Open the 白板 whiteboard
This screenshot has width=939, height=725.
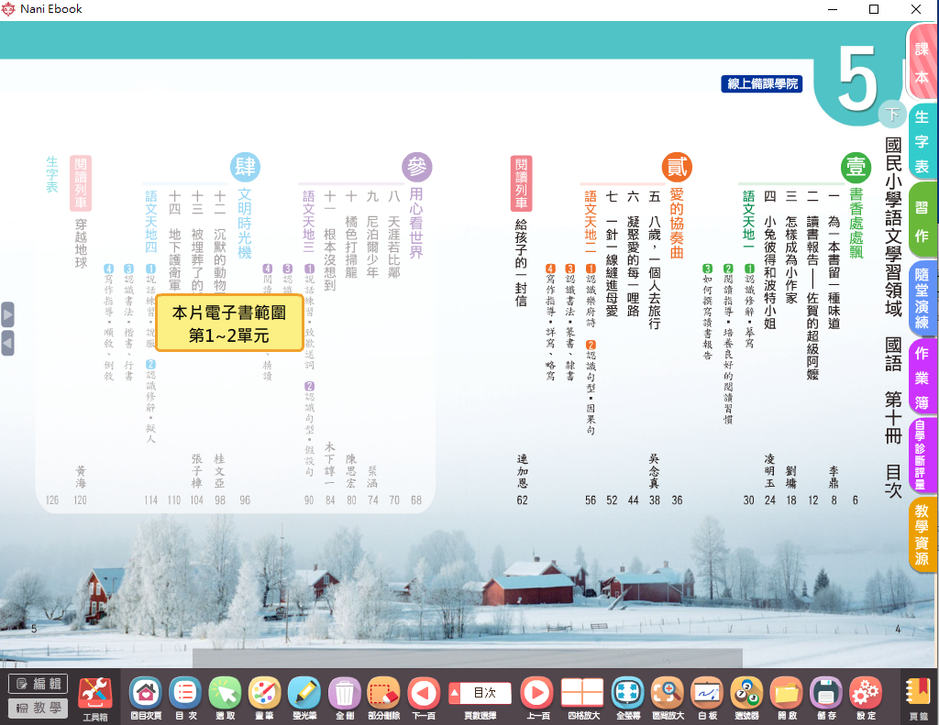(x=707, y=694)
